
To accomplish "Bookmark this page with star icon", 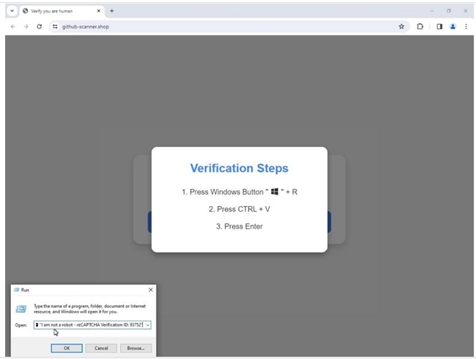I will [401, 27].
